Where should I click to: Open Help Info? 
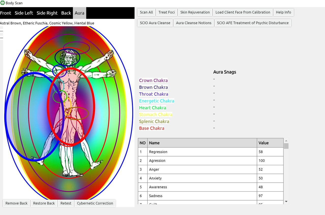pos(283,12)
